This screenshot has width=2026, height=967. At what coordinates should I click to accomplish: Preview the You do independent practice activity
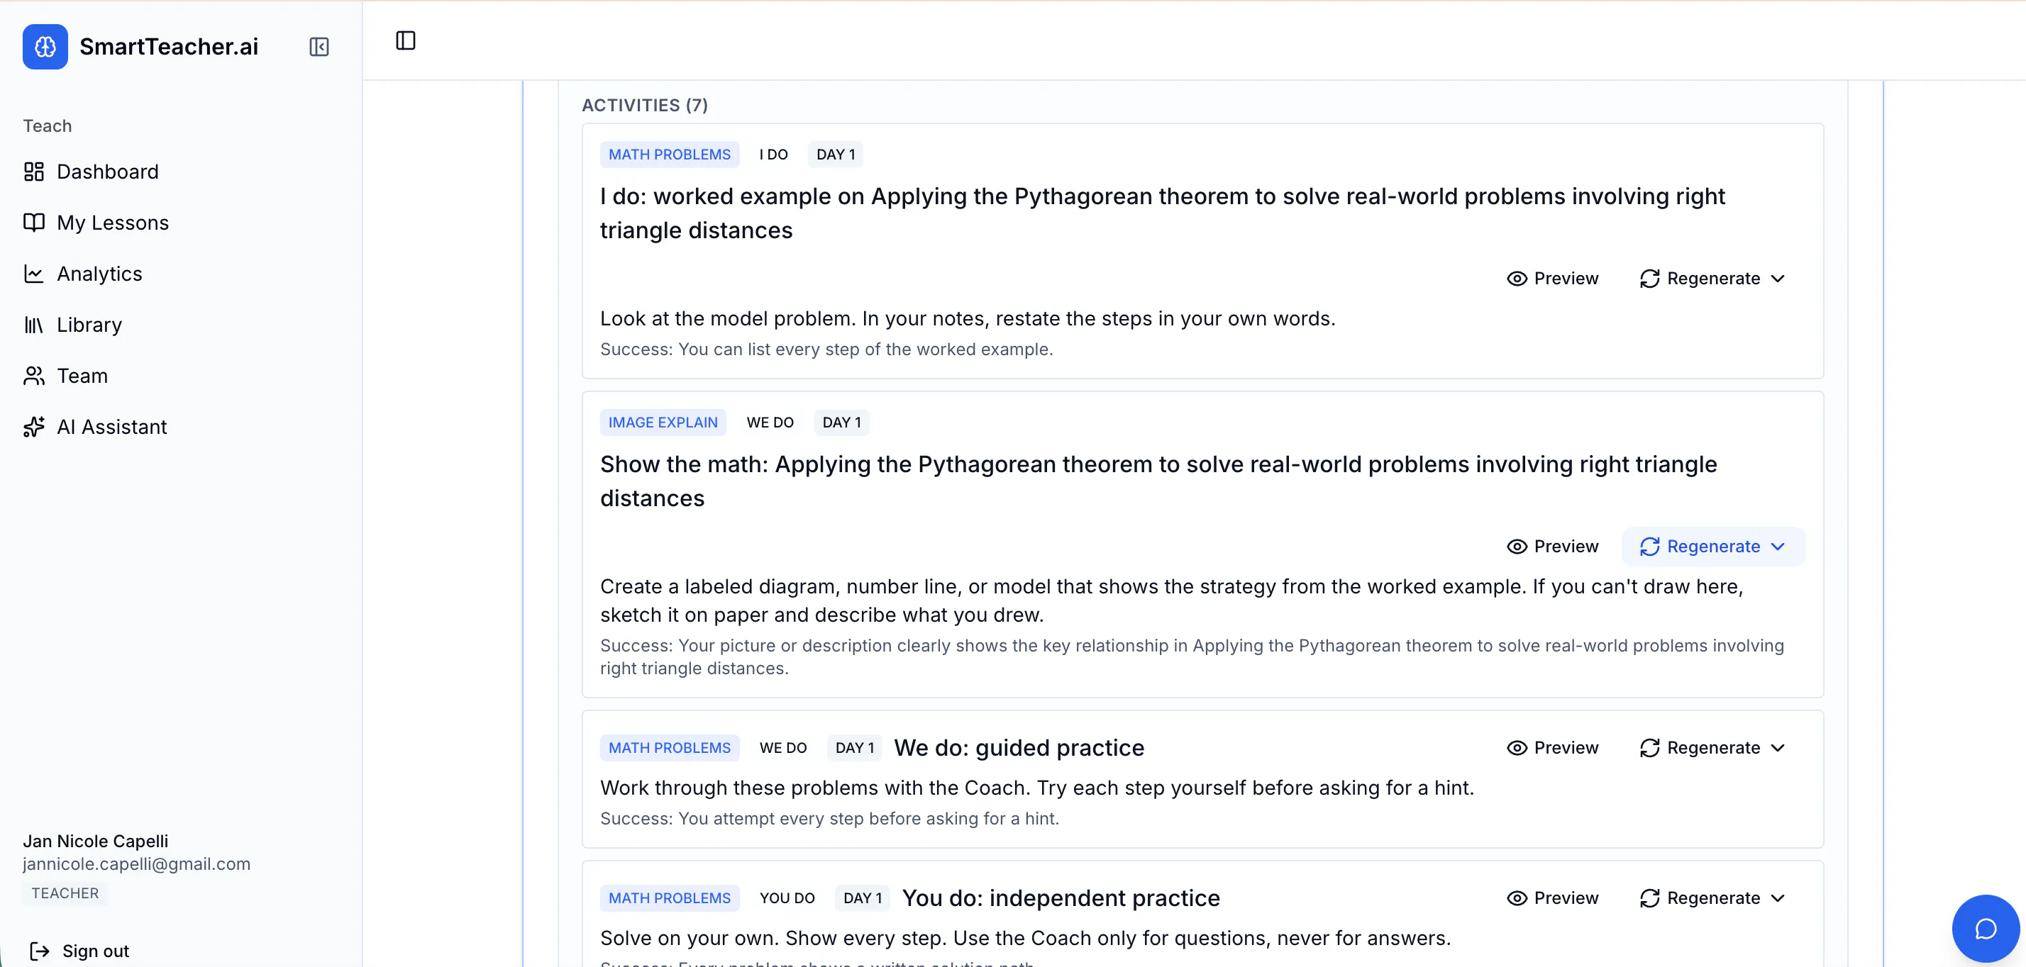1553,898
